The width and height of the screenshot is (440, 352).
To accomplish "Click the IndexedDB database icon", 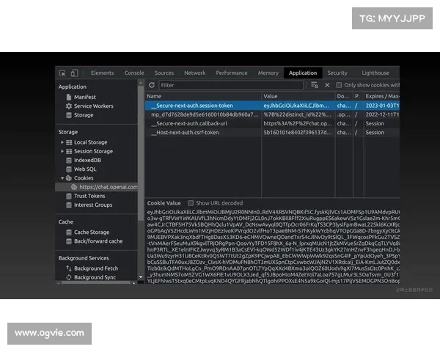I will (69, 161).
